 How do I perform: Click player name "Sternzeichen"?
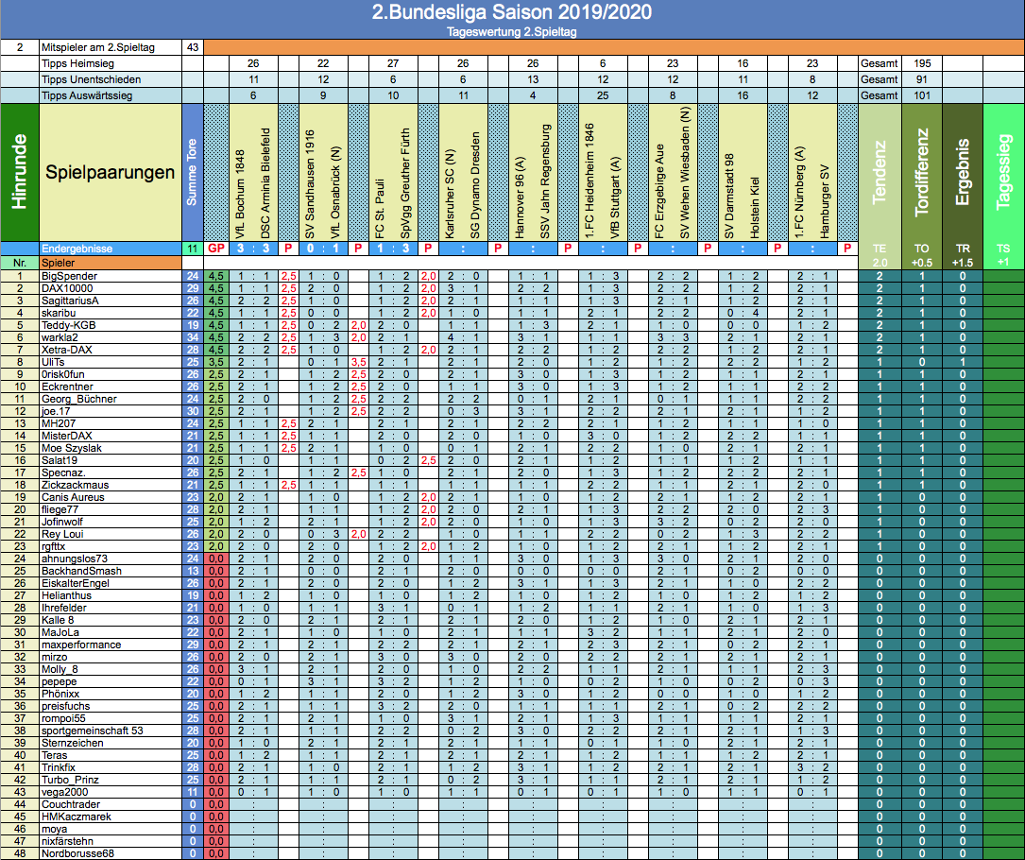[73, 743]
